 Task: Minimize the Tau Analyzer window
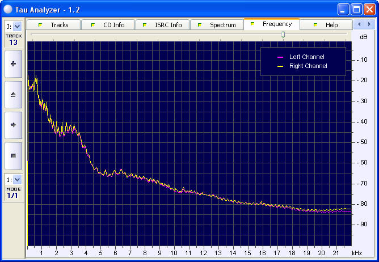pos(343,10)
